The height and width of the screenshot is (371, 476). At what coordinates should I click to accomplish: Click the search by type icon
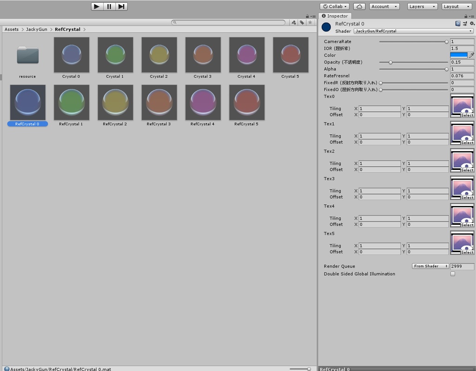tap(294, 22)
